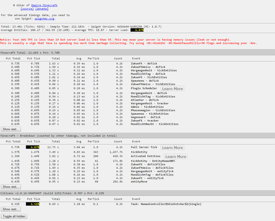
Task: Open the [donate] link
Action: pyautogui.click(x=42, y=9)
